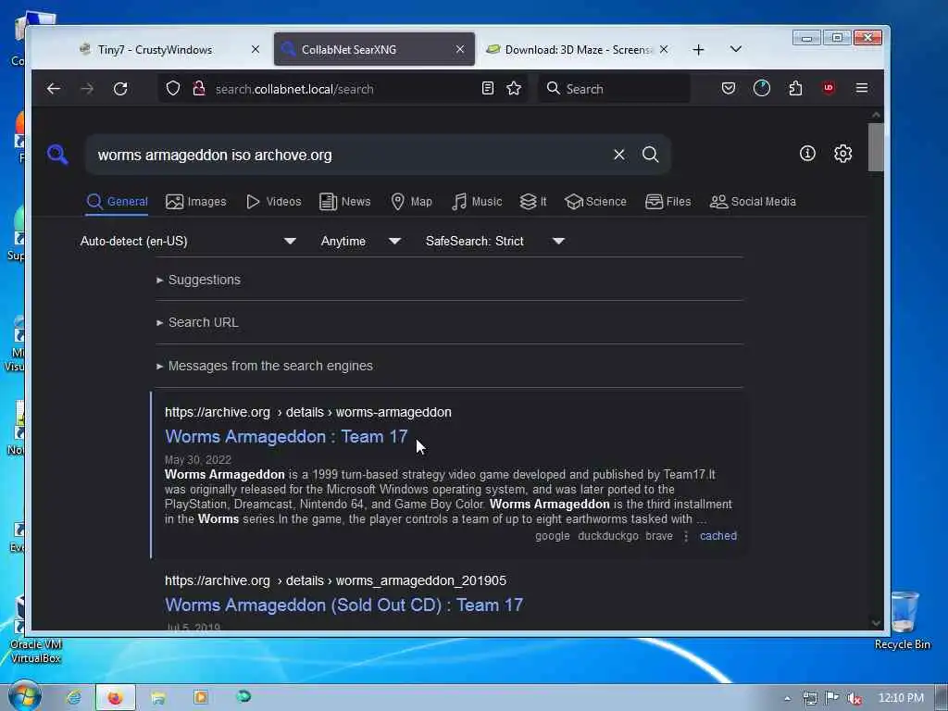Open the Worms Armageddon : Team 17 result
948x711 pixels.
[x=286, y=437]
